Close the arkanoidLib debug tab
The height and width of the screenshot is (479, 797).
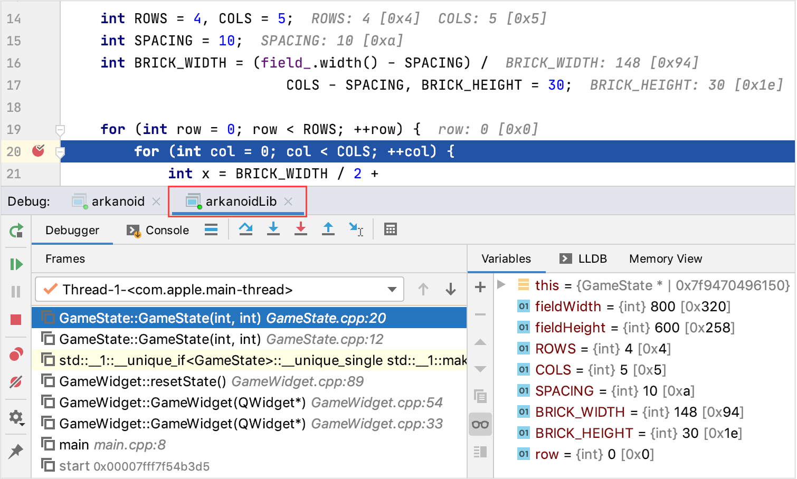click(x=288, y=202)
